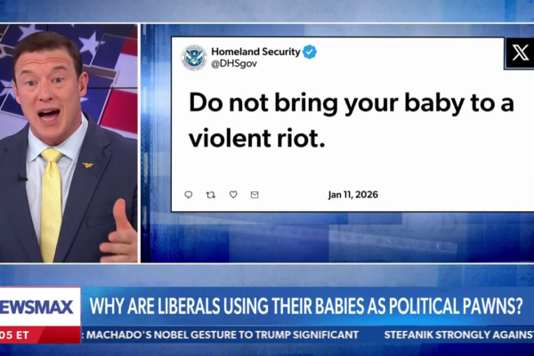Click the ET time display
This screenshot has width=534, height=356.
tap(14, 336)
